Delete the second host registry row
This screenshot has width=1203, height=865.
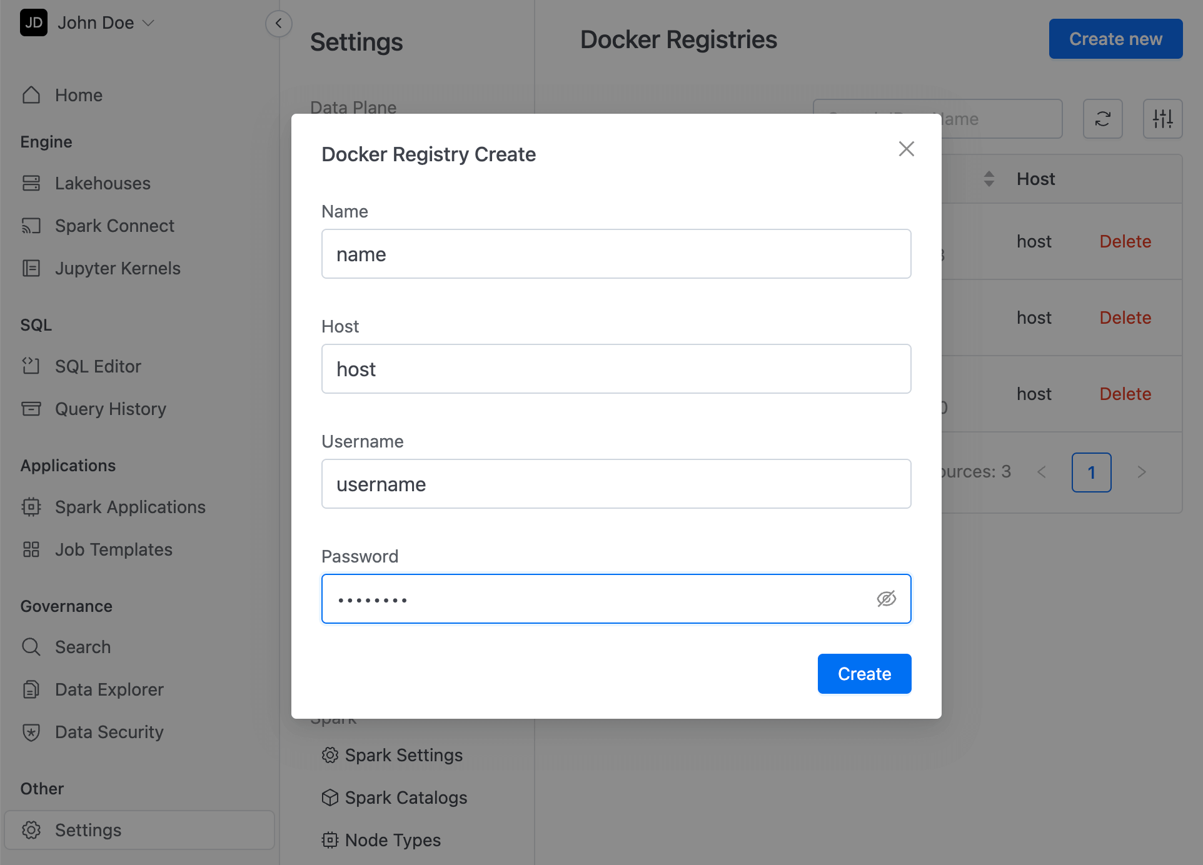(1125, 317)
